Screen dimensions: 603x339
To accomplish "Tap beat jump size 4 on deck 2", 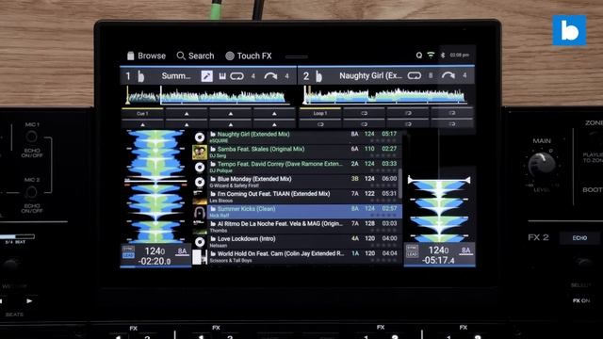I will tap(464, 75).
